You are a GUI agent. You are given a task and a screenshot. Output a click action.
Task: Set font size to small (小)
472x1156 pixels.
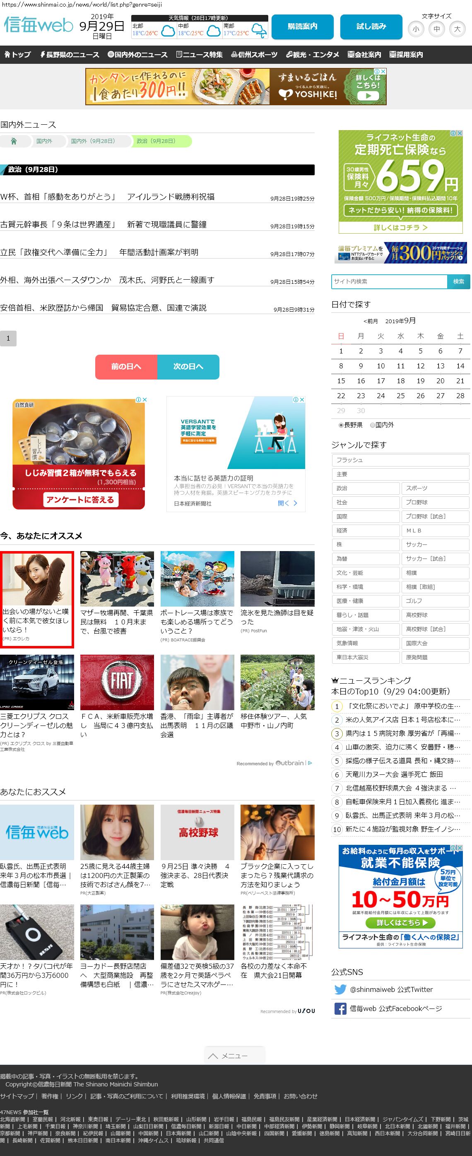pos(416,29)
